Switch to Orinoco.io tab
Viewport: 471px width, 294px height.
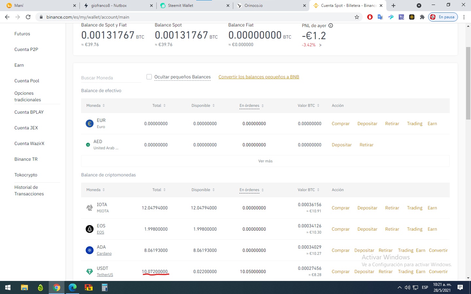tap(271, 6)
